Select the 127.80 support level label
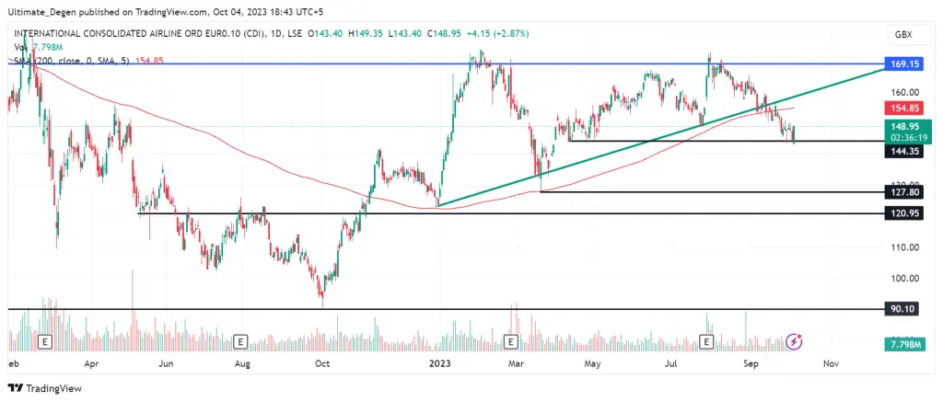The image size is (943, 402). (904, 192)
